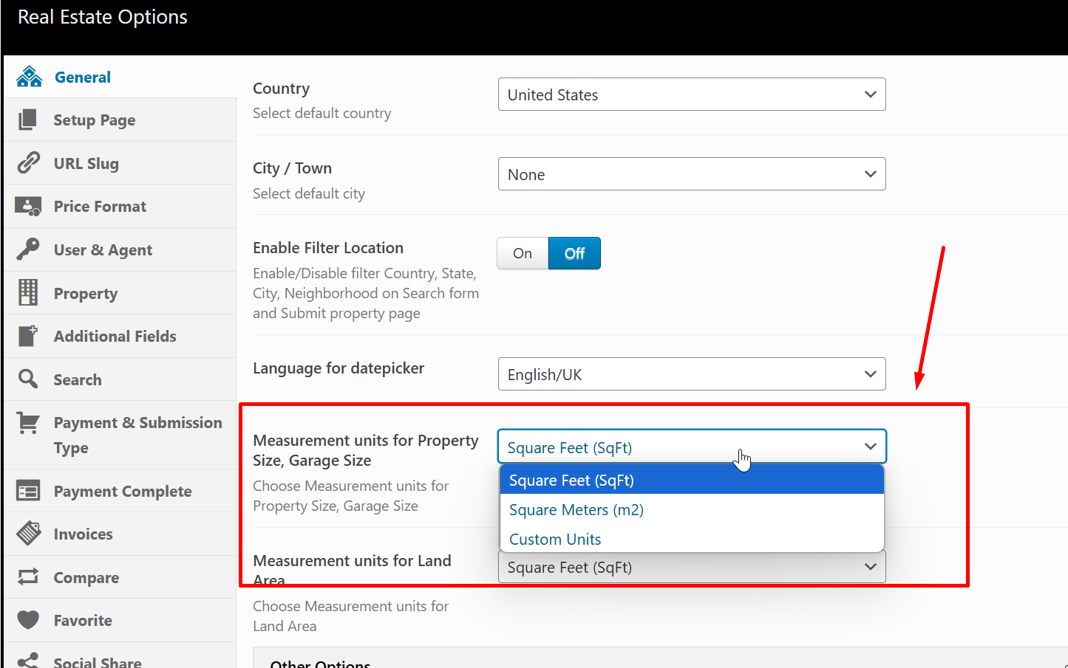
Task: Select Custom Units from the list
Action: tap(555, 540)
